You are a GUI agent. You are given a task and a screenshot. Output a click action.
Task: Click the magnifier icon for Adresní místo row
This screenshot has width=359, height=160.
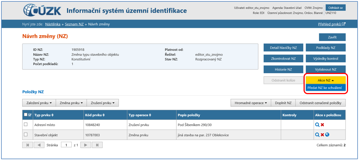tap(317, 125)
